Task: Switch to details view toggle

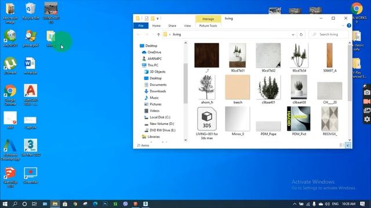Action: (x=341, y=145)
